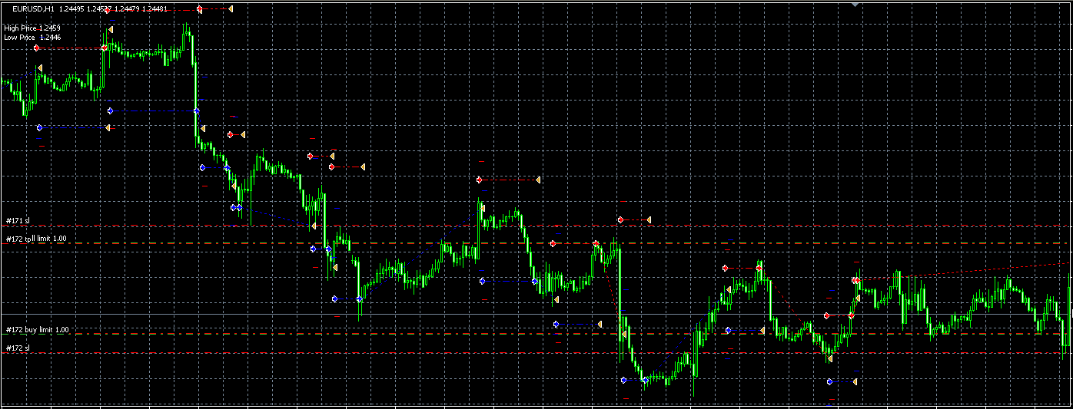Image resolution: width=1073 pixels, height=409 pixels.
Task: Select the '#172 sl' order label
Action: point(18,348)
